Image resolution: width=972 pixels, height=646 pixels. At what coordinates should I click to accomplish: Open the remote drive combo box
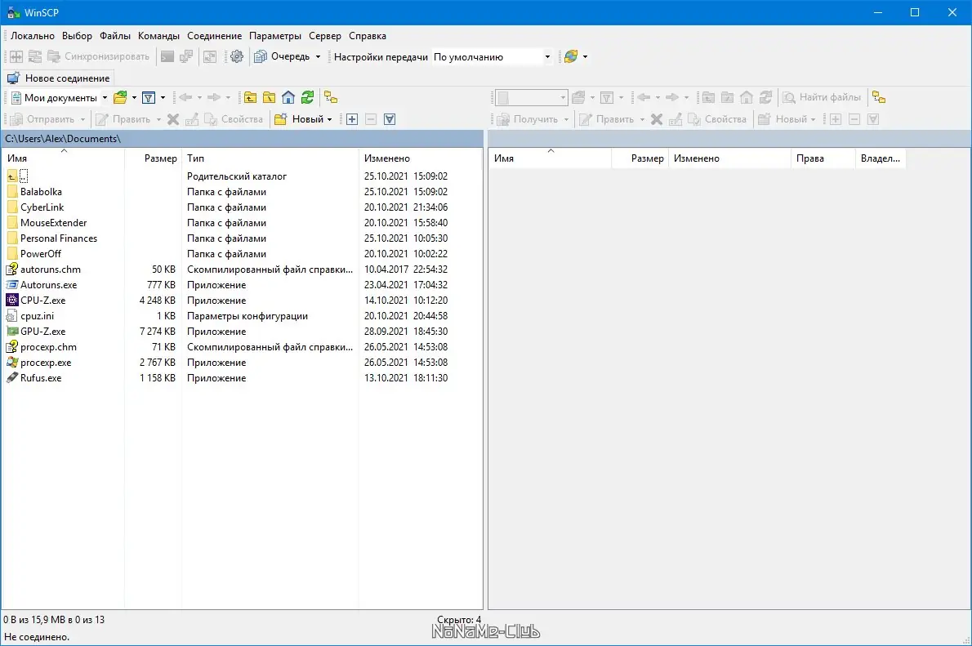tap(531, 97)
